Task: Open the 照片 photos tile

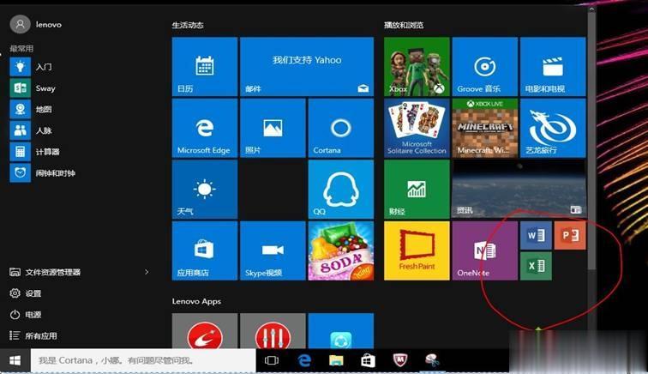Action: 273,128
